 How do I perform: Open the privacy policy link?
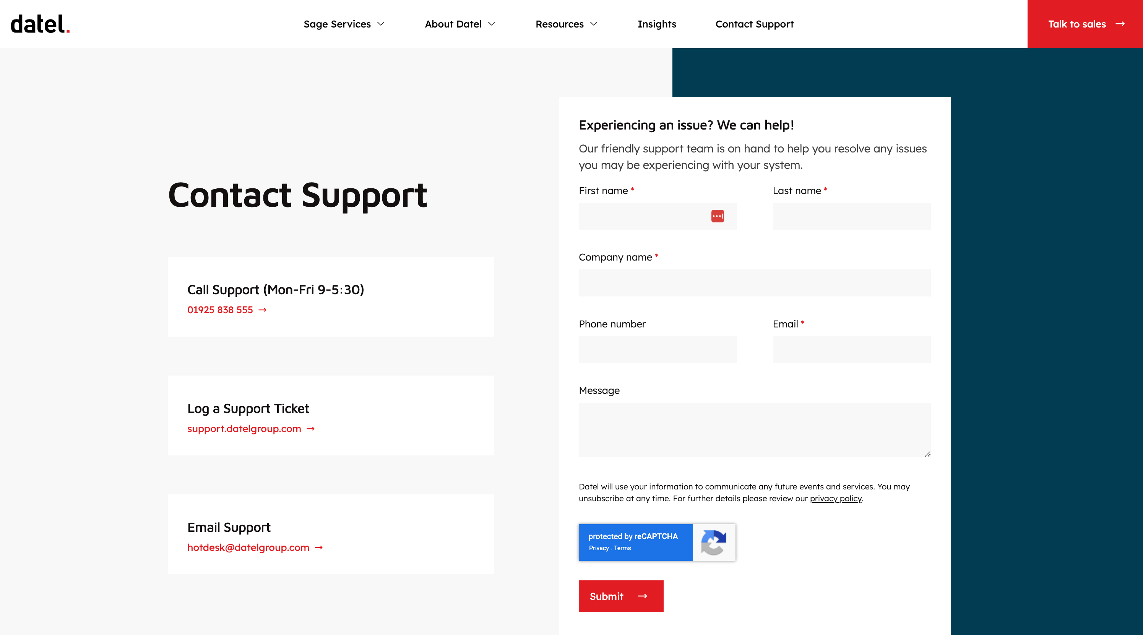(x=836, y=499)
